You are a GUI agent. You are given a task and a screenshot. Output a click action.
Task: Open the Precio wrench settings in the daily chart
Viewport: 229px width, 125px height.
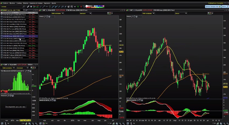132,17
